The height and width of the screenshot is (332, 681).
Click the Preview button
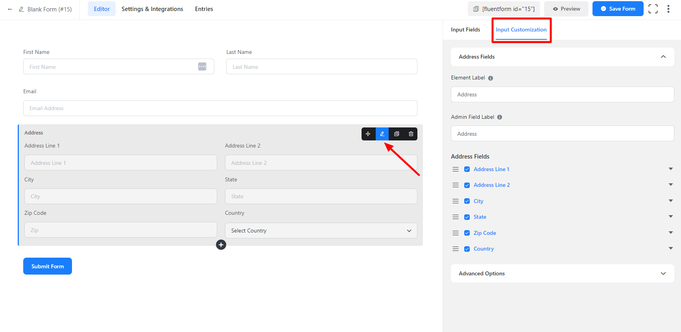tap(566, 9)
